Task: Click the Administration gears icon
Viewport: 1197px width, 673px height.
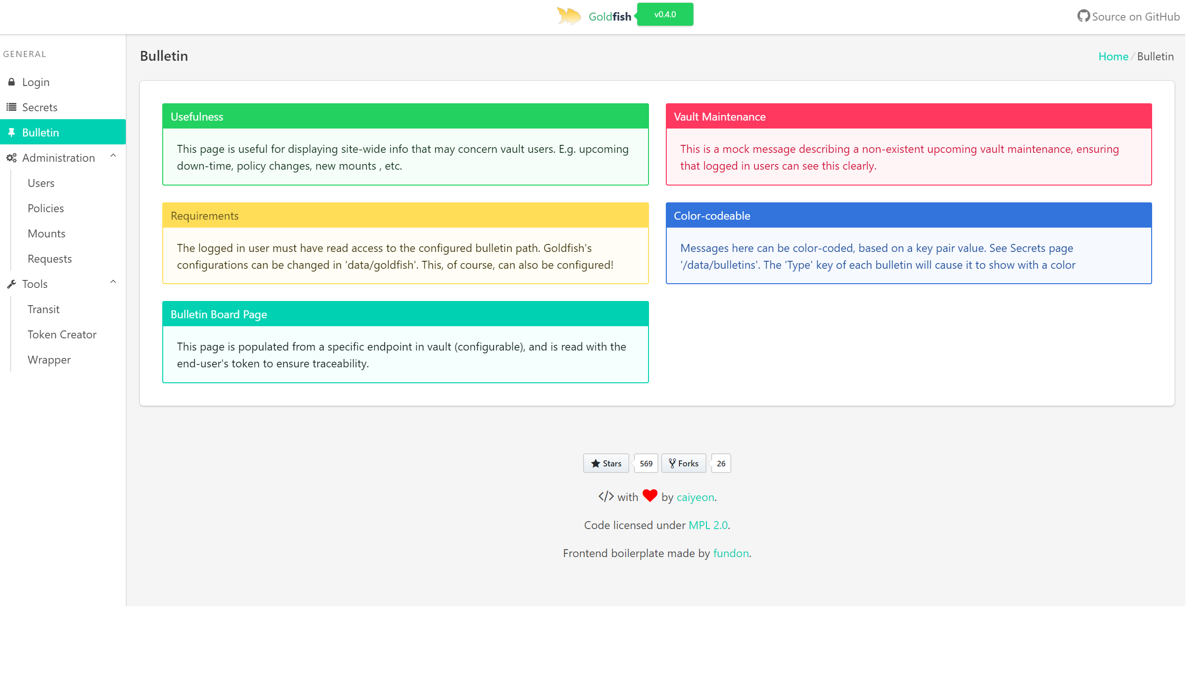Action: pyautogui.click(x=12, y=158)
